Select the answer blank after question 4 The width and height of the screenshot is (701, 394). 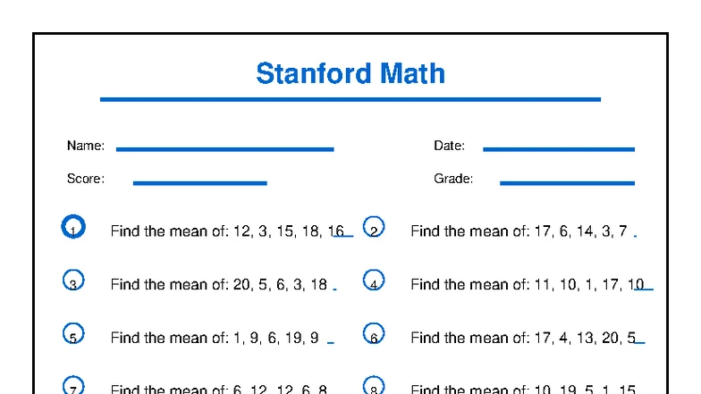click(643, 289)
